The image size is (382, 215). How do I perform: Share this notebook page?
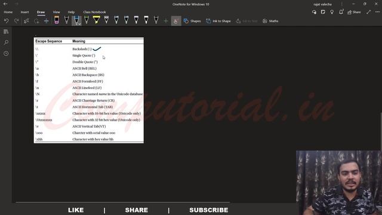tap(354, 12)
